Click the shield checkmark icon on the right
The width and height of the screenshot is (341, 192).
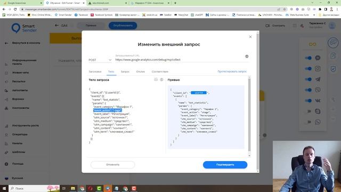click(333, 69)
